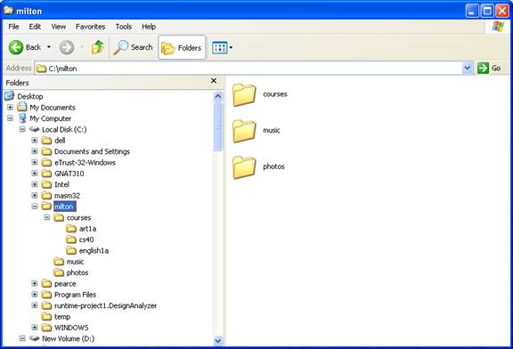Expand the pearce folder node
The width and height of the screenshot is (513, 349).
pos(35,283)
